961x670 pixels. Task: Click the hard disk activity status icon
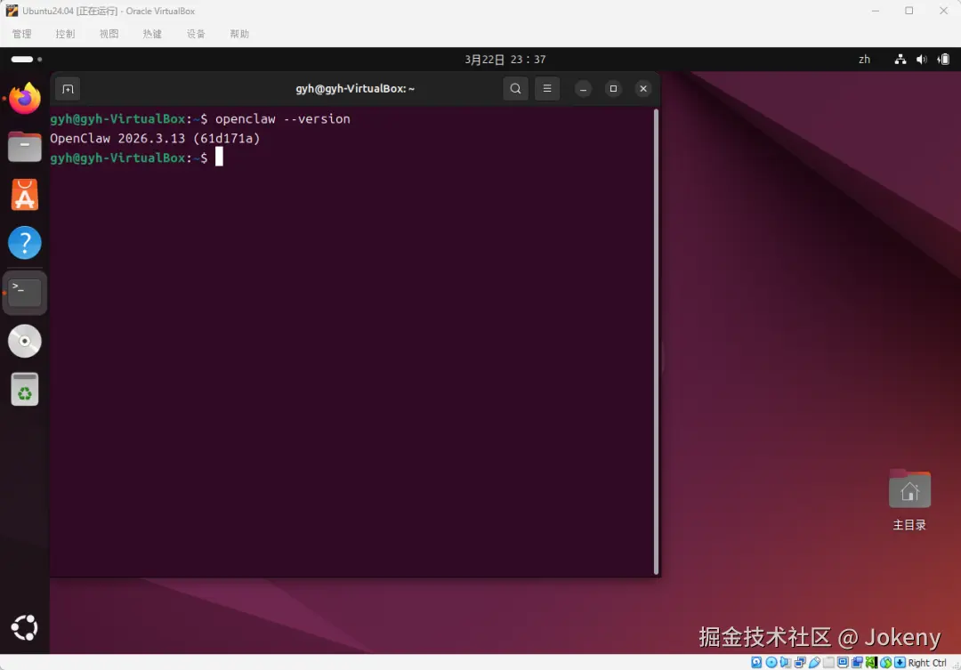coord(756,663)
